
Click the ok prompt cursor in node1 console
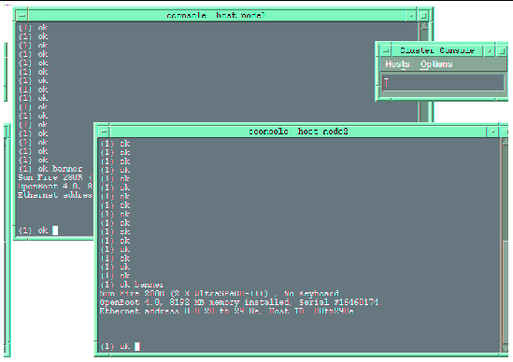(55, 230)
